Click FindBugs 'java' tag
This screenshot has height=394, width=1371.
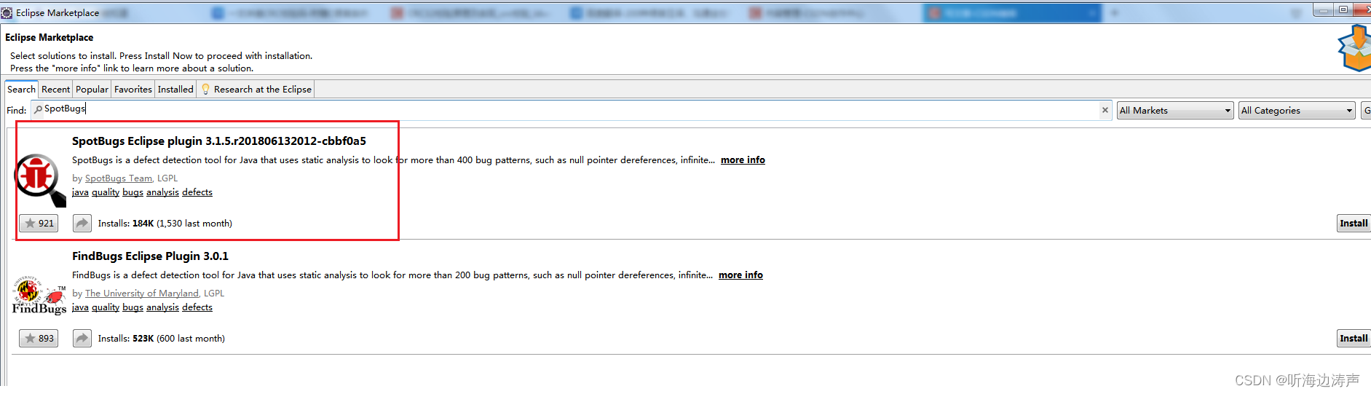pos(80,307)
